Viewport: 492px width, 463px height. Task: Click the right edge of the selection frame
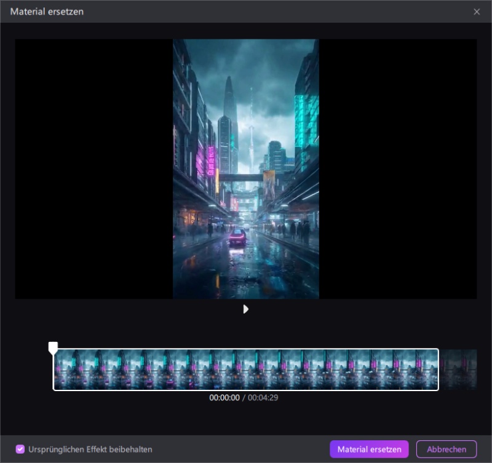point(438,370)
